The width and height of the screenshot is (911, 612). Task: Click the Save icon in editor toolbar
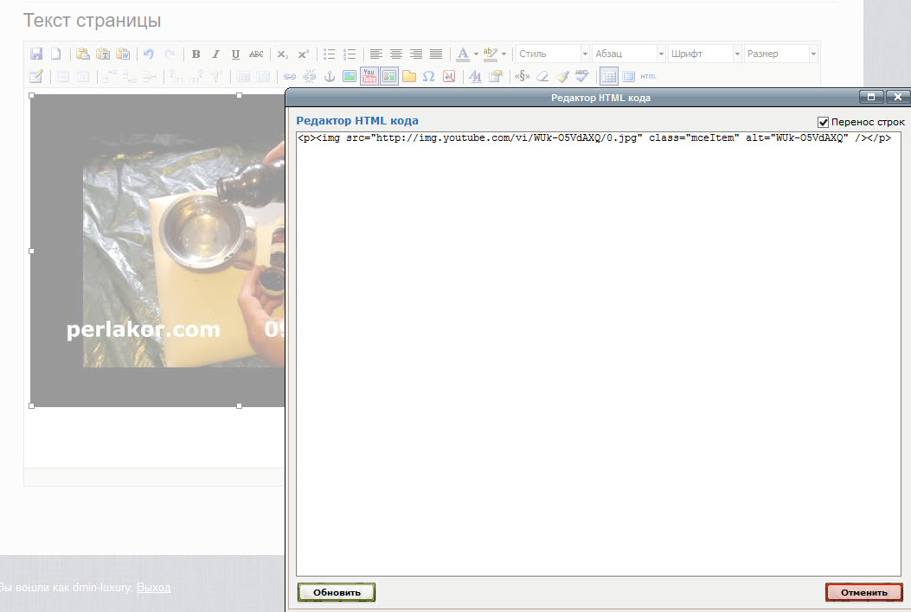[x=36, y=54]
